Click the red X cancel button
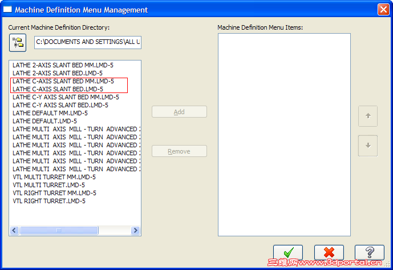The width and height of the screenshot is (393, 270). [329, 252]
